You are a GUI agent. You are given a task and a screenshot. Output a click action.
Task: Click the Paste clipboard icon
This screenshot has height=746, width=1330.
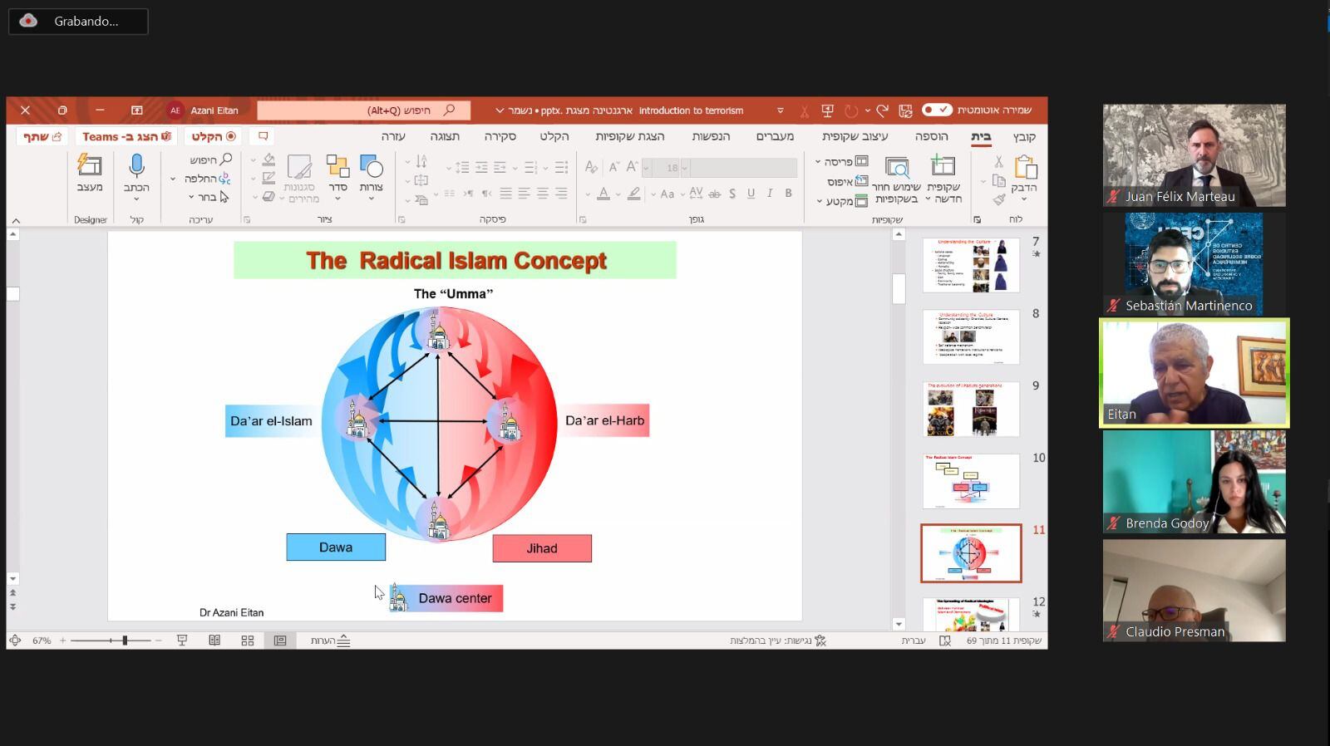click(x=1025, y=169)
